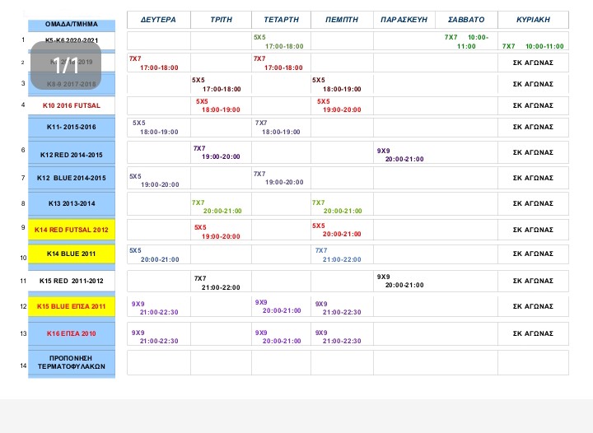Tap the 1/1 page indicator overlay
This screenshot has height=433, width=593.
pyautogui.click(x=66, y=65)
